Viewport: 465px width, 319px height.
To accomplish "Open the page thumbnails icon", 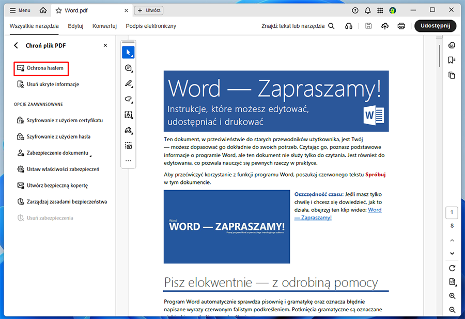I will [452, 75].
